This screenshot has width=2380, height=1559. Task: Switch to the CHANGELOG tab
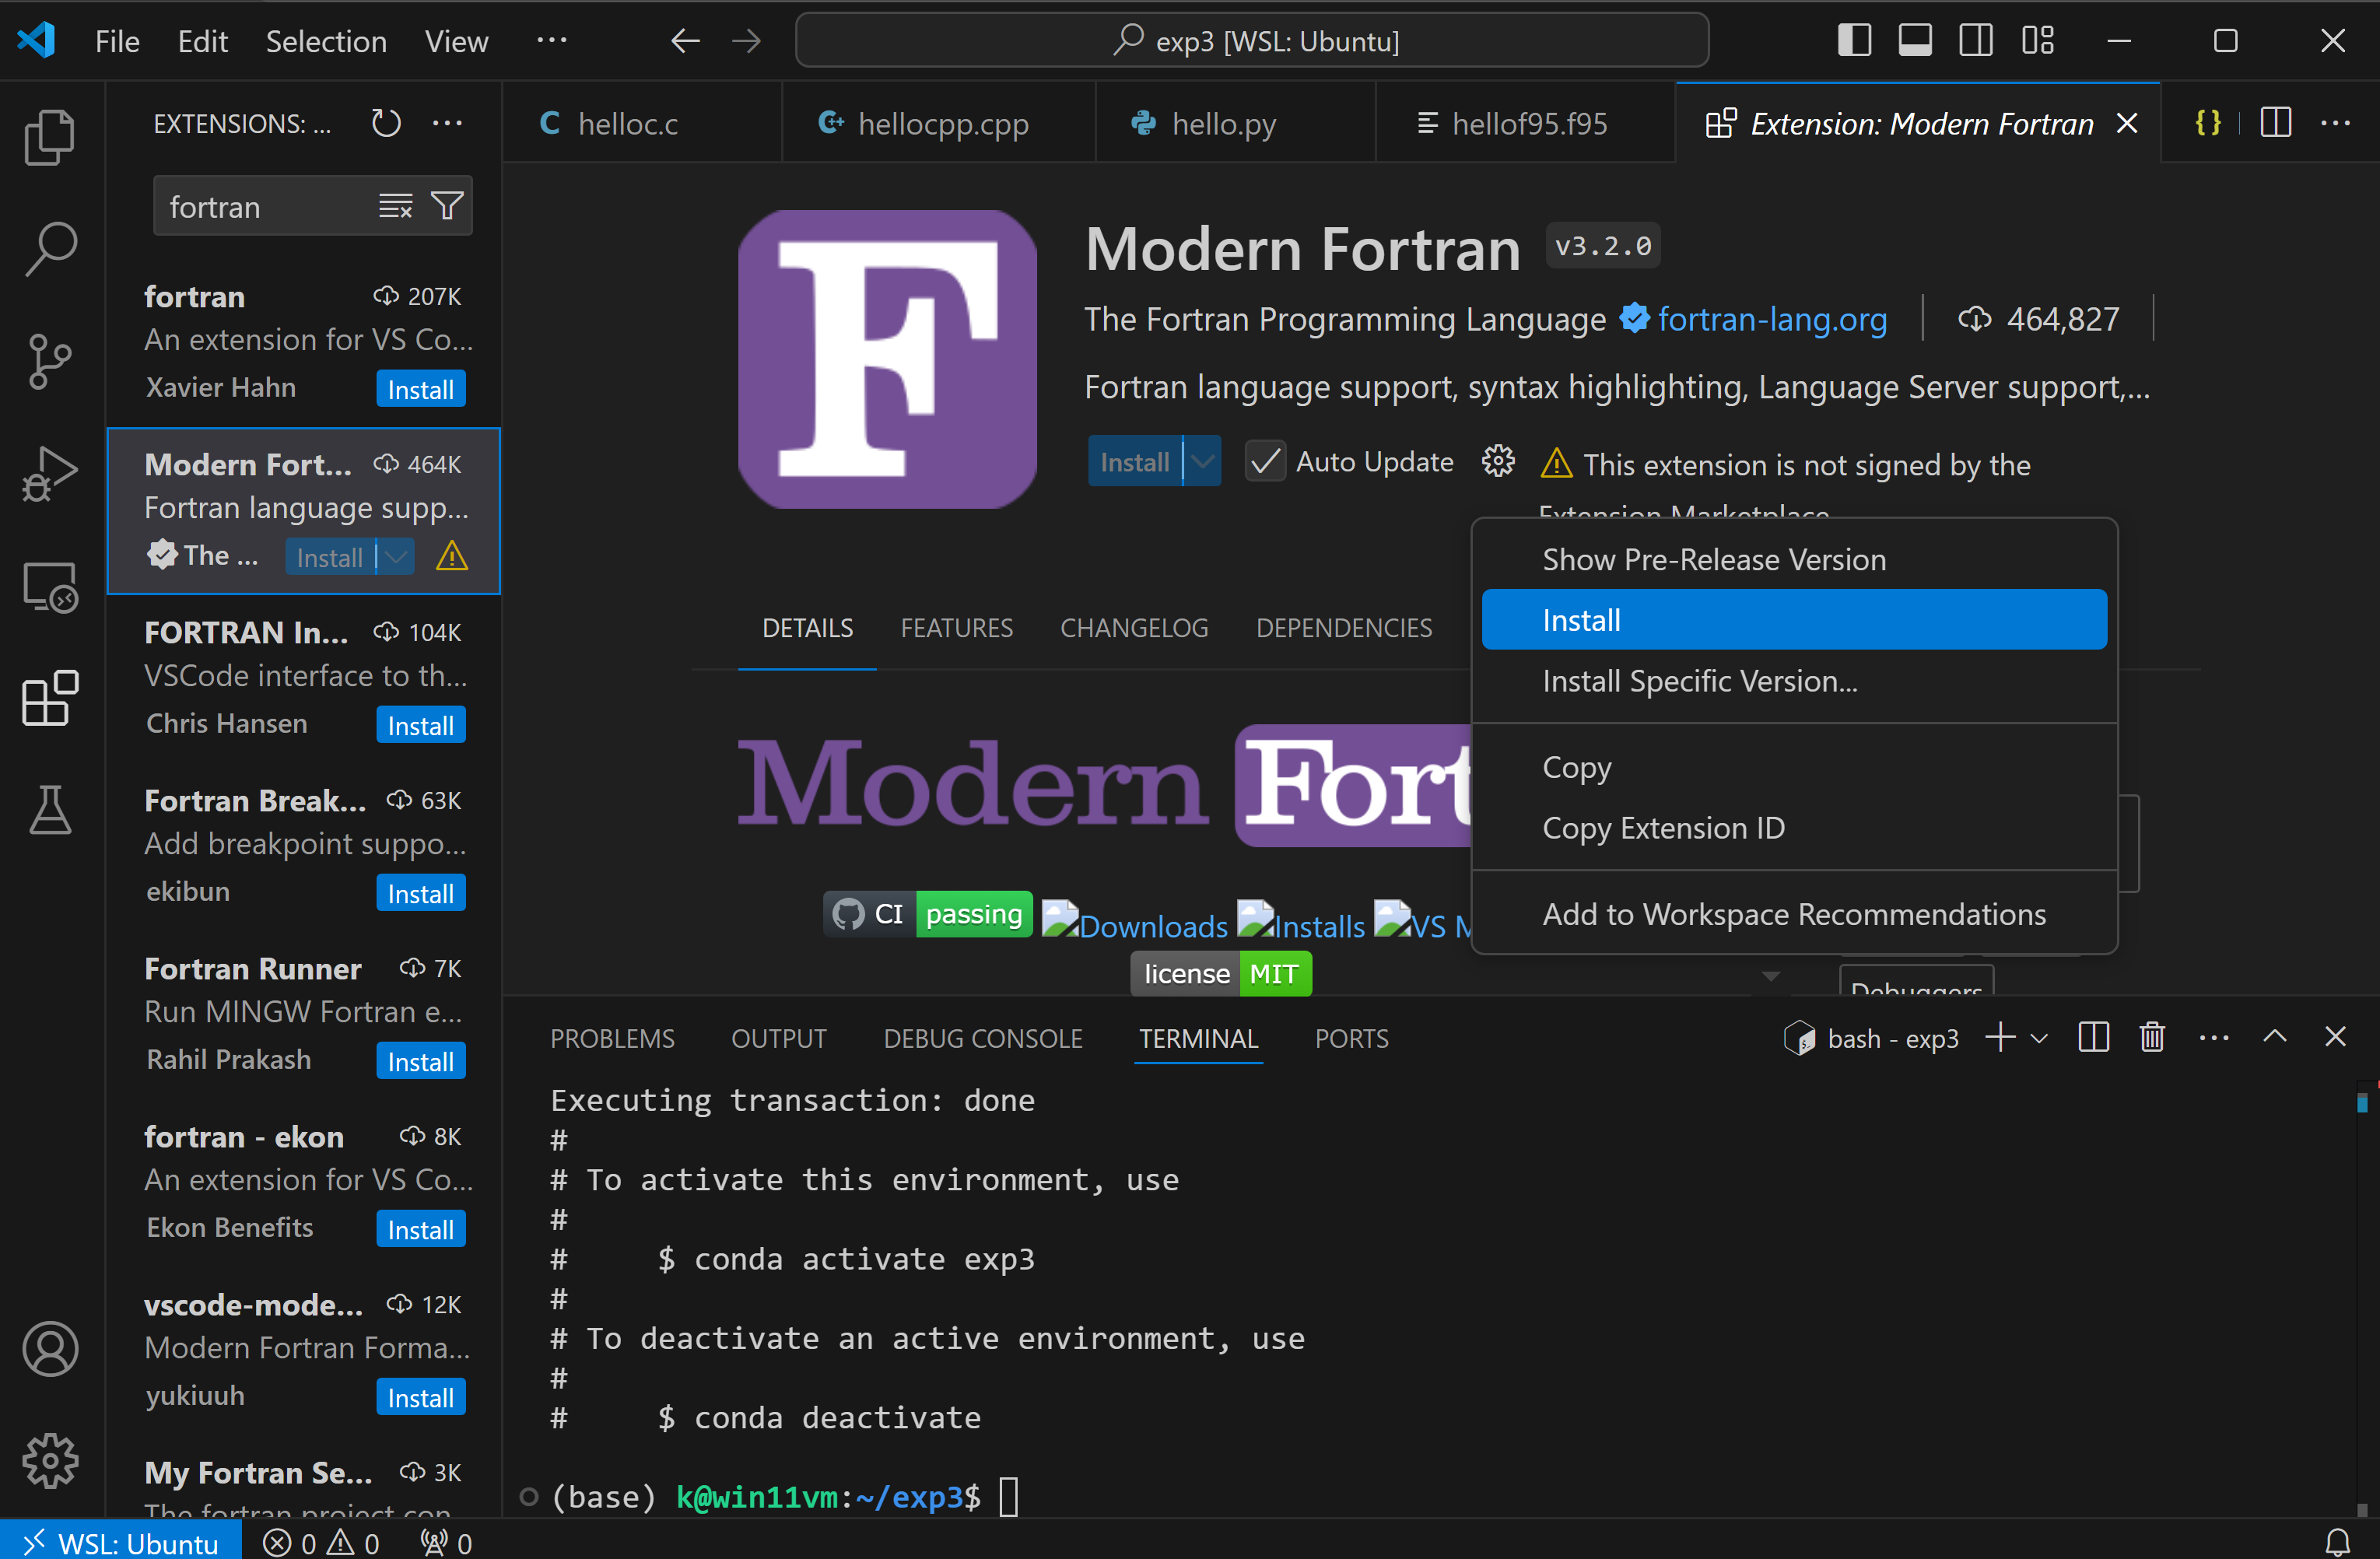point(1134,628)
